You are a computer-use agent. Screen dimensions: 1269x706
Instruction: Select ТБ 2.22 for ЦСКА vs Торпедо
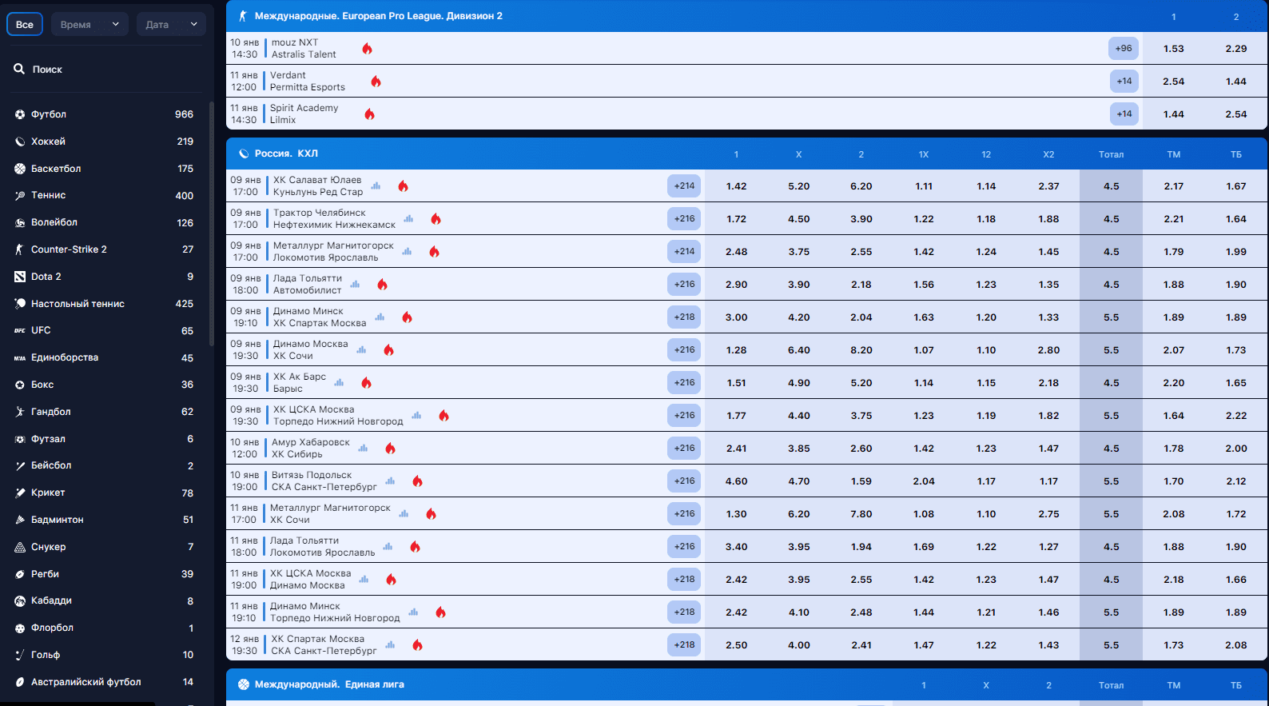pos(1235,416)
